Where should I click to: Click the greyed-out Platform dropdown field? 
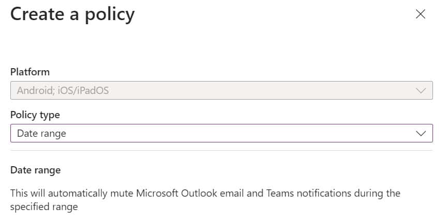[x=221, y=90]
